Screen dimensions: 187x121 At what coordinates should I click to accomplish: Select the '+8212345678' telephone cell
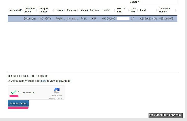(166, 18)
